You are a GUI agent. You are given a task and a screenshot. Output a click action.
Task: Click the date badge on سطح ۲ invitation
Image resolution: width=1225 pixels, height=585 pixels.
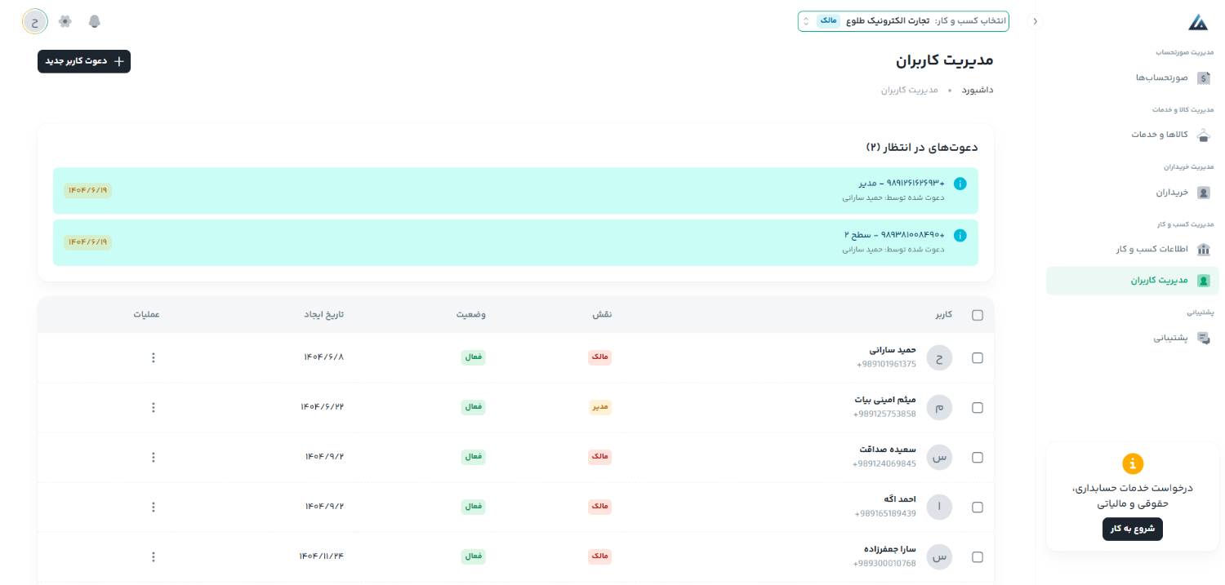click(x=87, y=242)
